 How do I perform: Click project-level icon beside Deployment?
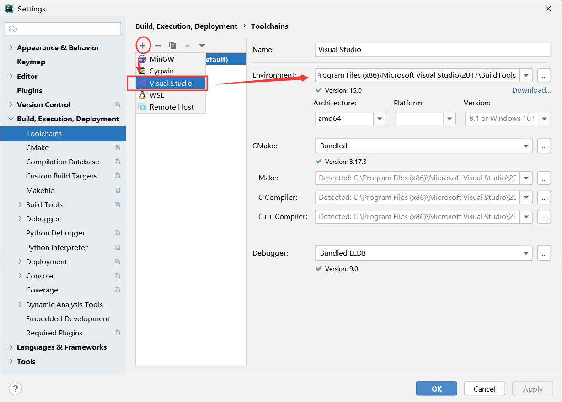[x=118, y=261]
